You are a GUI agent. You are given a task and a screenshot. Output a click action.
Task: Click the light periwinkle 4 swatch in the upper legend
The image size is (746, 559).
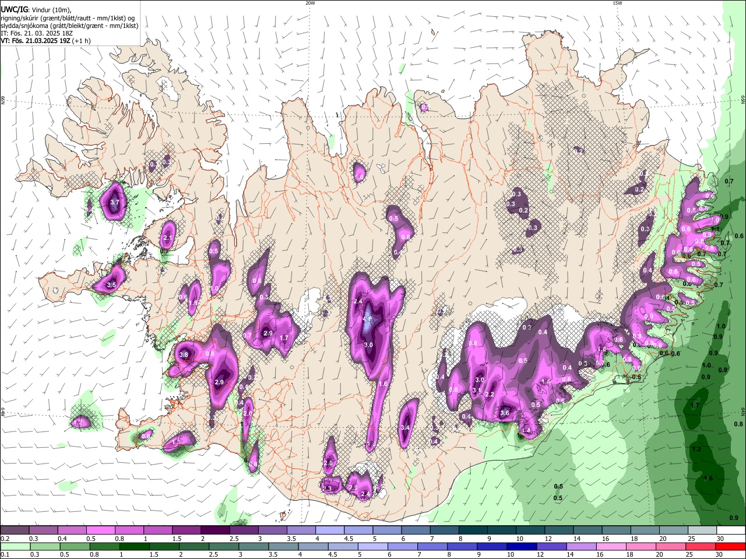click(329, 530)
